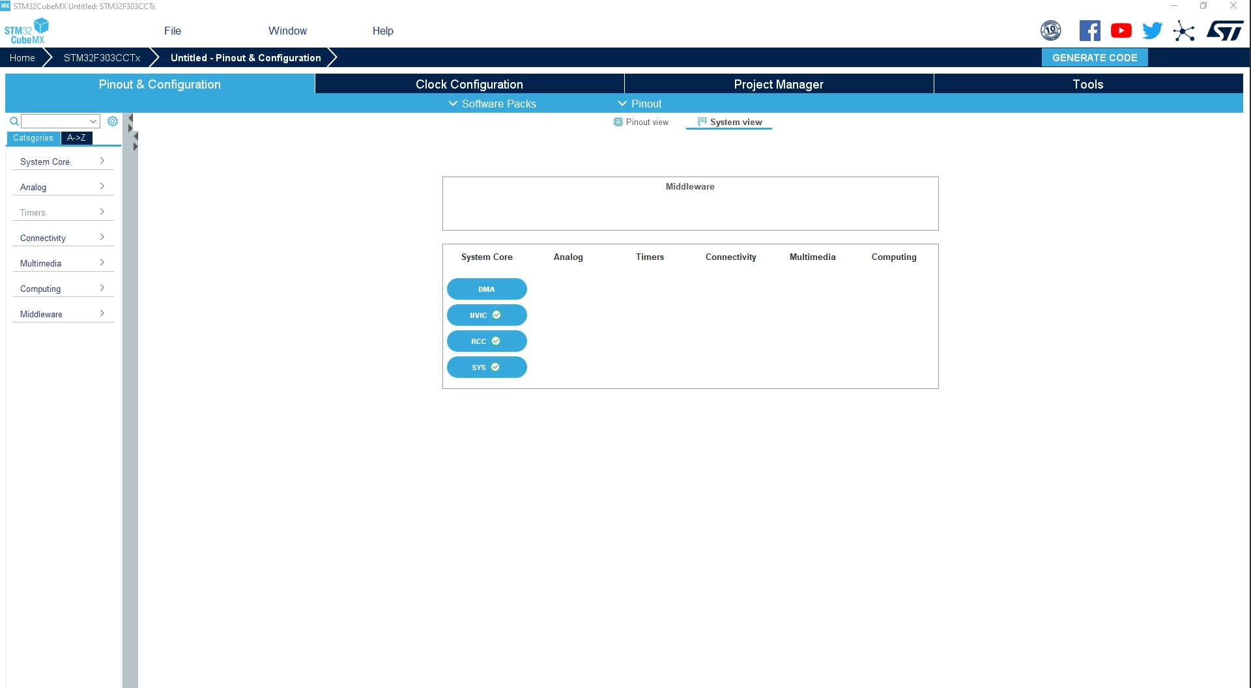Click the Multimedia column header
Viewport: 1251px width, 688px height.
pyautogui.click(x=812, y=257)
